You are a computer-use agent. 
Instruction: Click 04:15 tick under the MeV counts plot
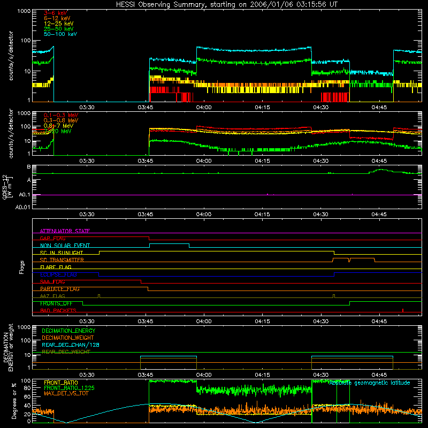click(x=262, y=161)
